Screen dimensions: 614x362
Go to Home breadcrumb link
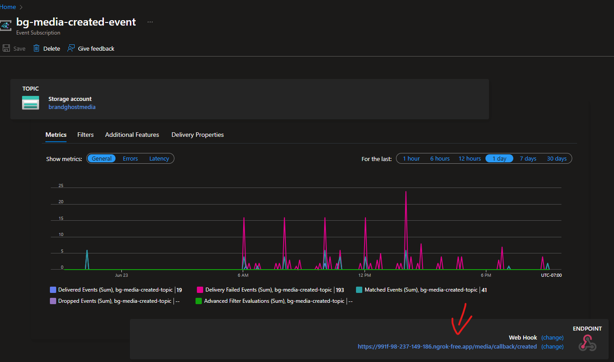point(8,7)
